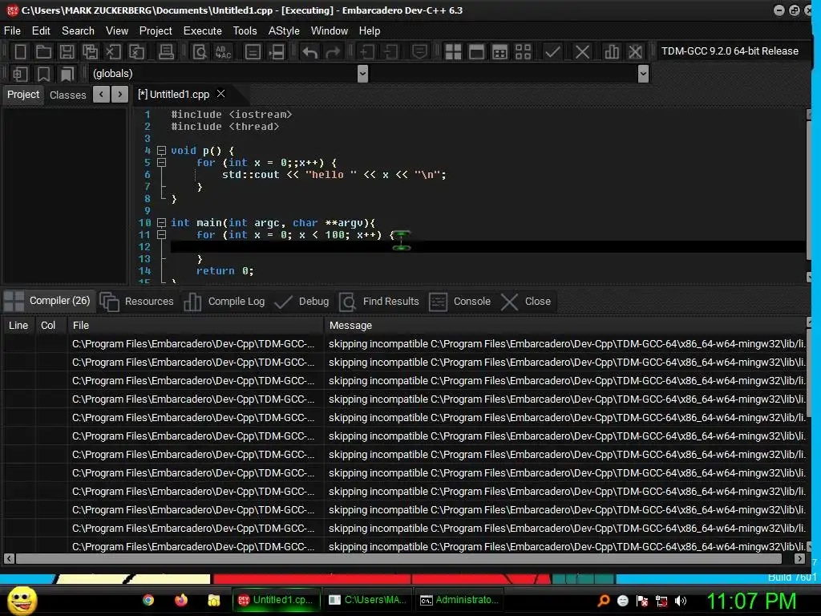Open Chrome from the taskbar
This screenshot has width=821, height=616.
(148, 600)
